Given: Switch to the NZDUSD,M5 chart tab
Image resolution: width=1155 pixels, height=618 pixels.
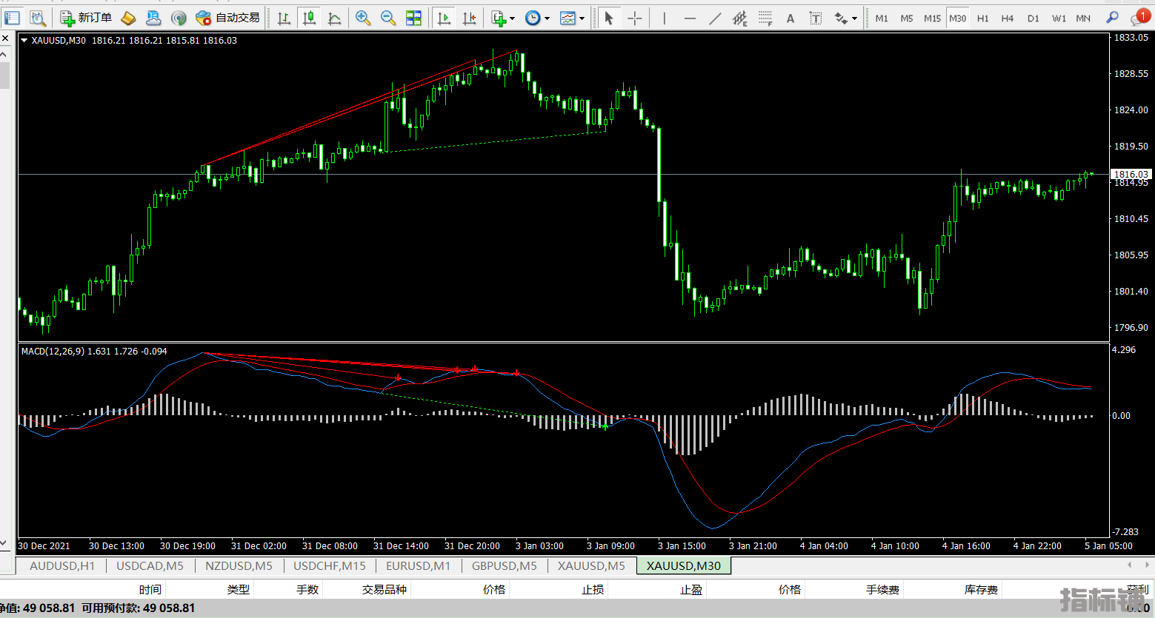Looking at the screenshot, I should [x=239, y=566].
